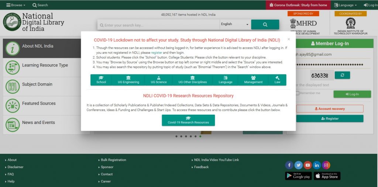The height and width of the screenshot is (187, 378).
Task: Click the green Log-In button
Action: pos(352,94)
